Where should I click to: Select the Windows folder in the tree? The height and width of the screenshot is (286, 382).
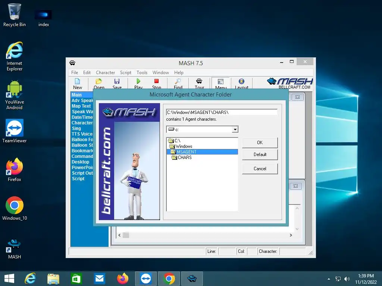tap(181, 146)
